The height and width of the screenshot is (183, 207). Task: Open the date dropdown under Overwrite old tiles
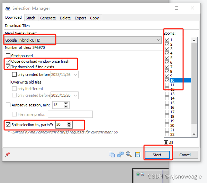[x=75, y=95]
